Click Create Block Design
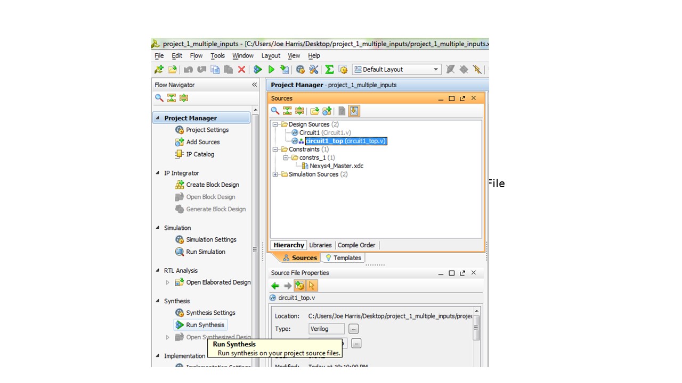682x383 pixels. (x=207, y=185)
